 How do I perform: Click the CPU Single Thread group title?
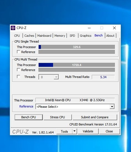click(x=27, y=41)
